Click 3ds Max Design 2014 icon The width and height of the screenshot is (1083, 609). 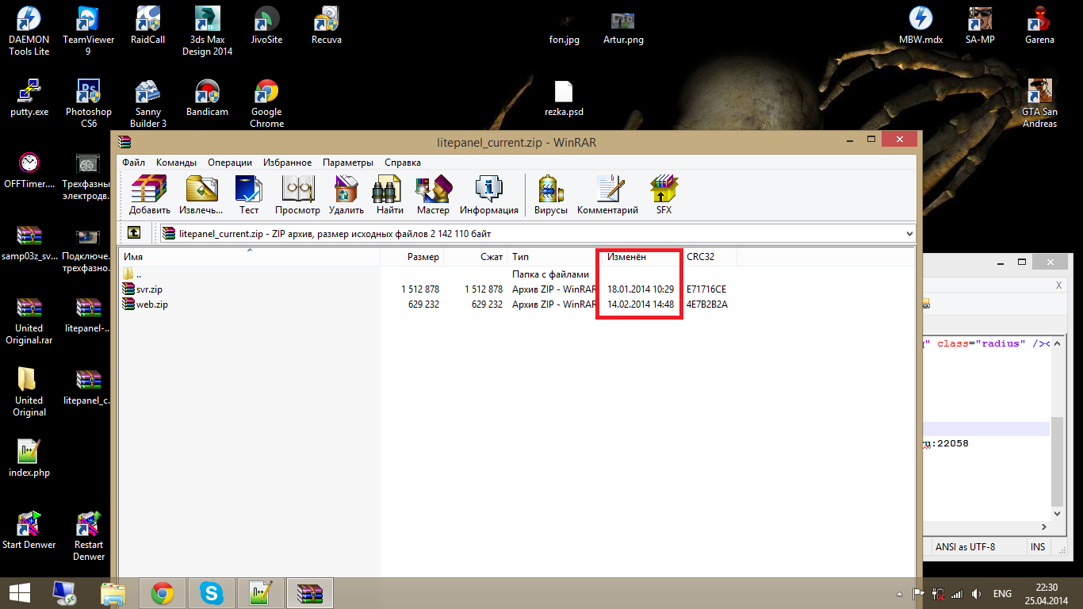pos(207,31)
